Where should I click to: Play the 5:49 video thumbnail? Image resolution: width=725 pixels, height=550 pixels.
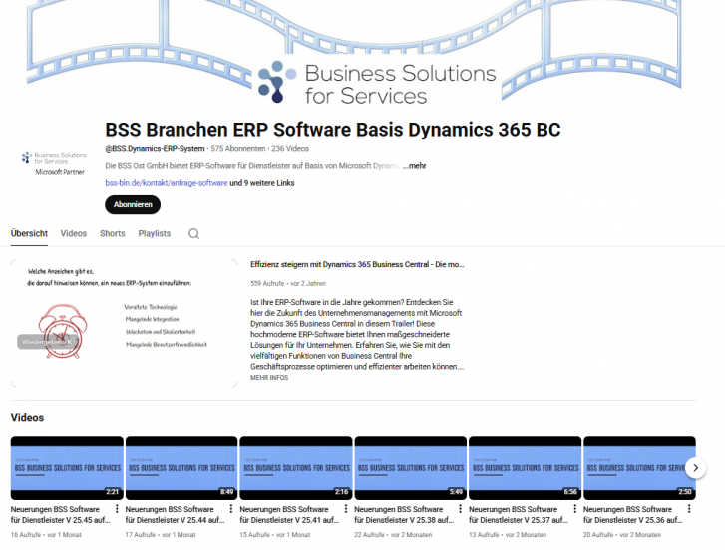411,468
